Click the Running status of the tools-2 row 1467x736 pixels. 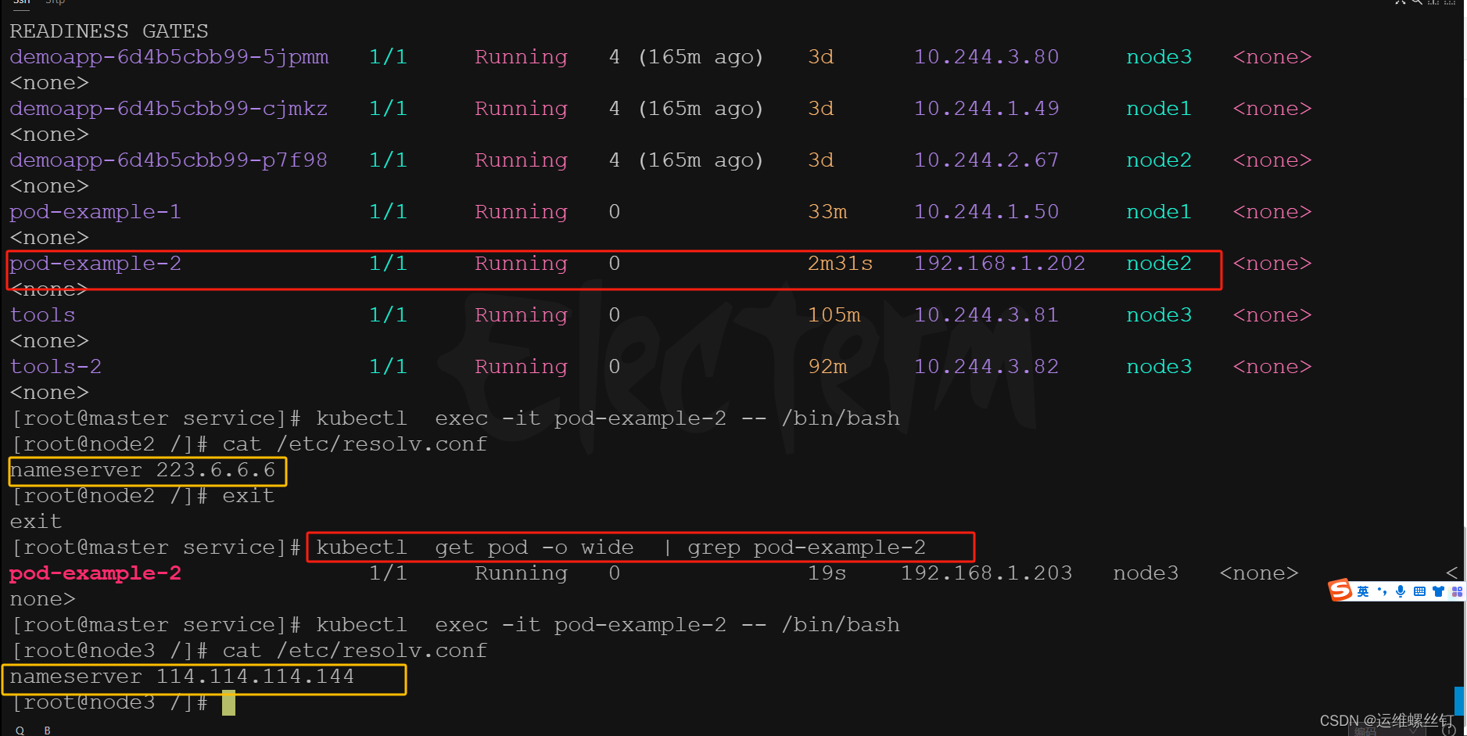tap(521, 367)
